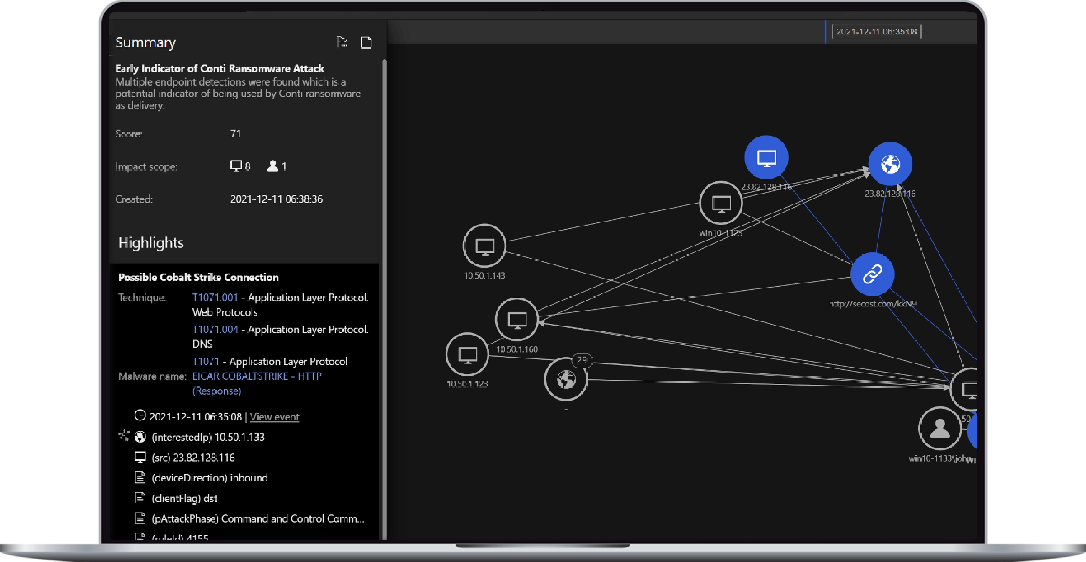Viewport: 1086px width, 562px height.
Task: Open the T1071.001 technique link
Action: pos(215,298)
